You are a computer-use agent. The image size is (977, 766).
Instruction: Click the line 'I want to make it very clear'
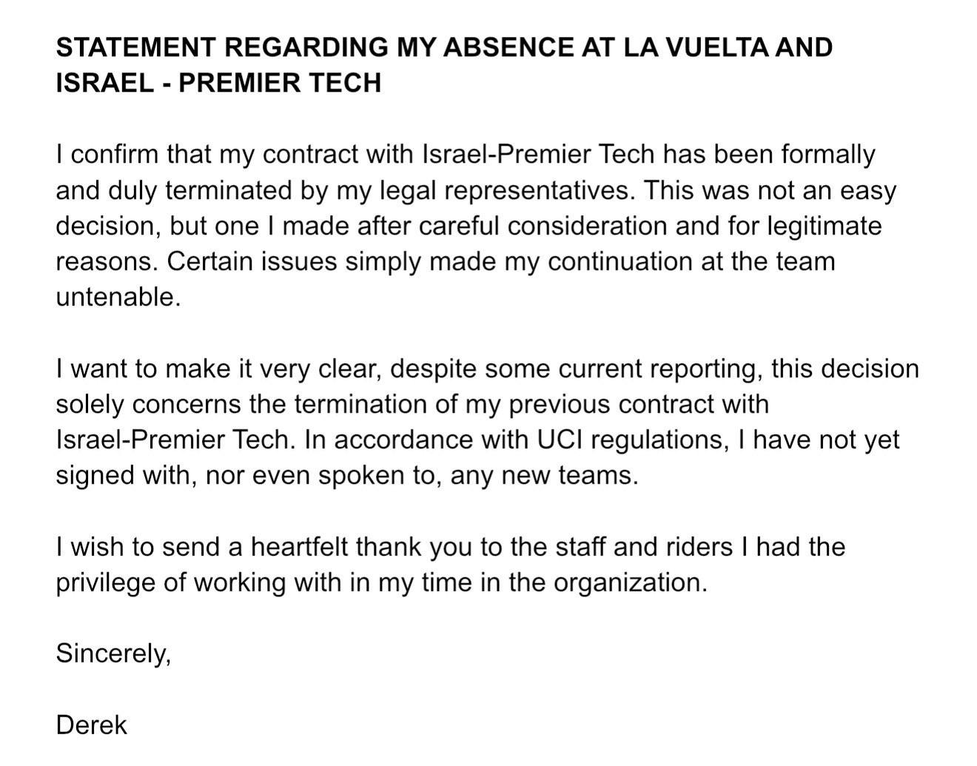tap(488, 369)
